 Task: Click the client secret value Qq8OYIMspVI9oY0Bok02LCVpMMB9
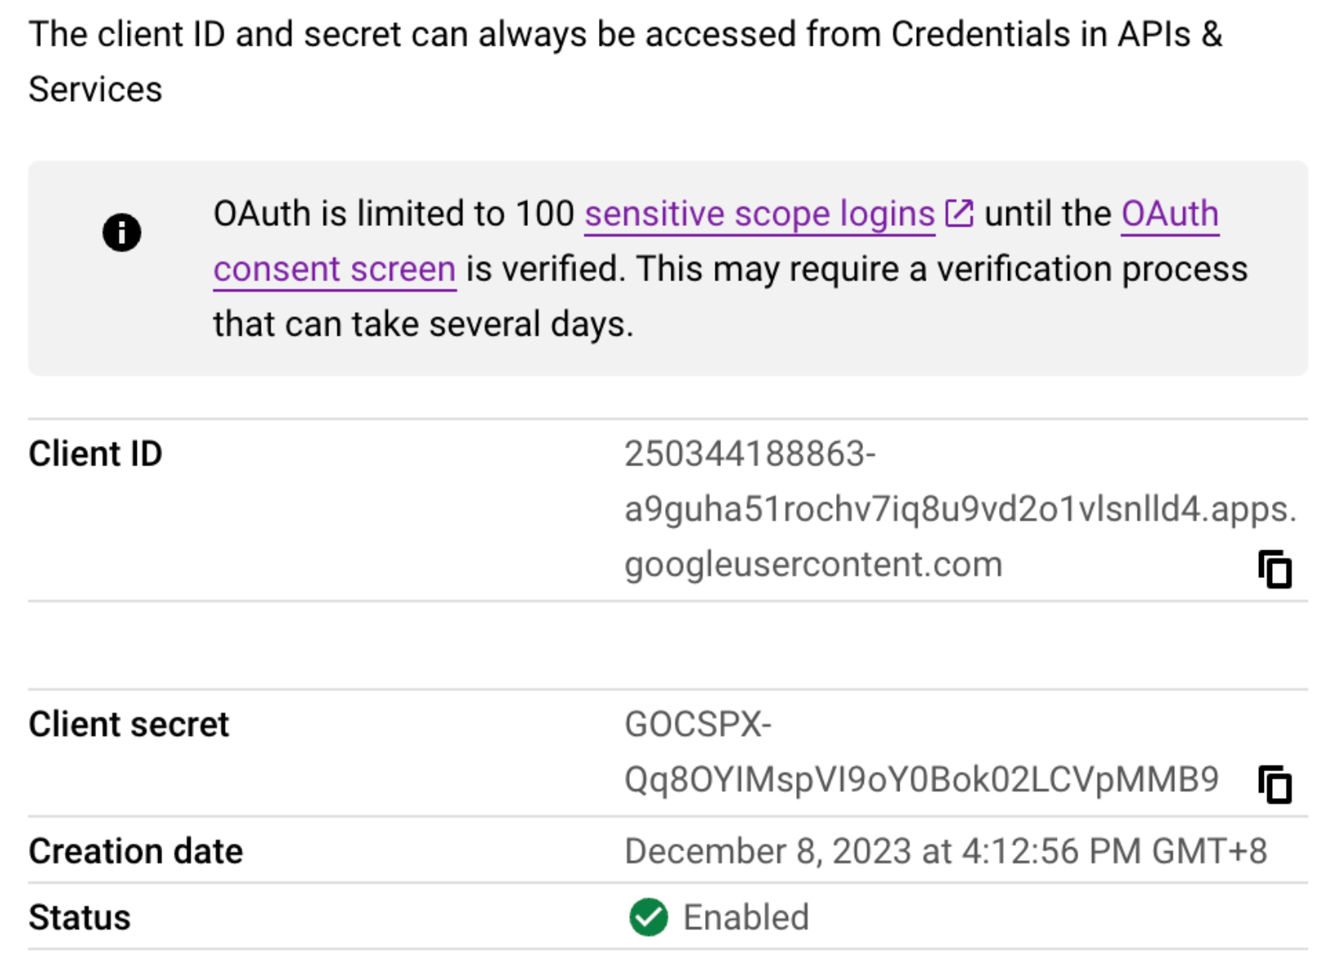[922, 779]
